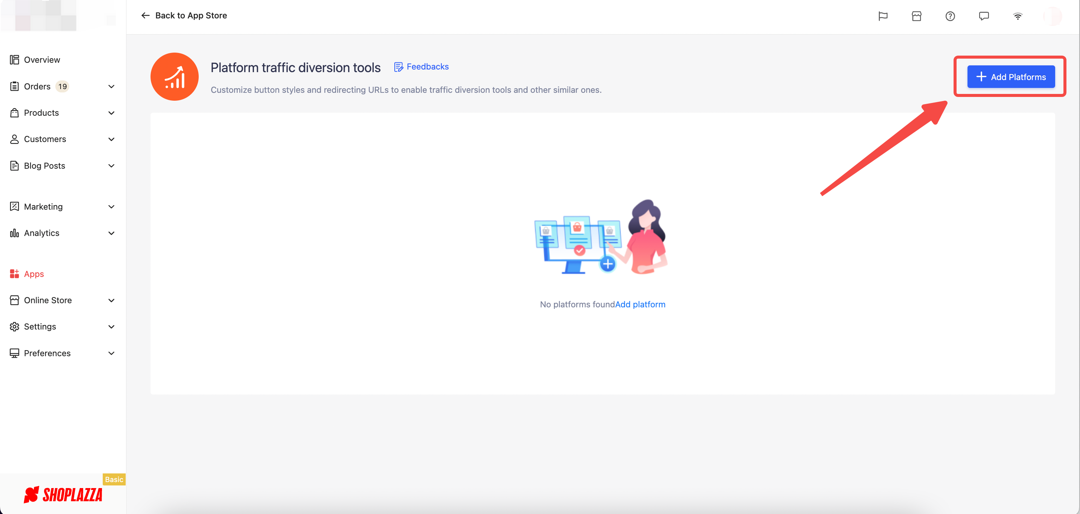Click the Platform traffic diversion tools title
This screenshot has width=1080, height=514.
pos(295,67)
